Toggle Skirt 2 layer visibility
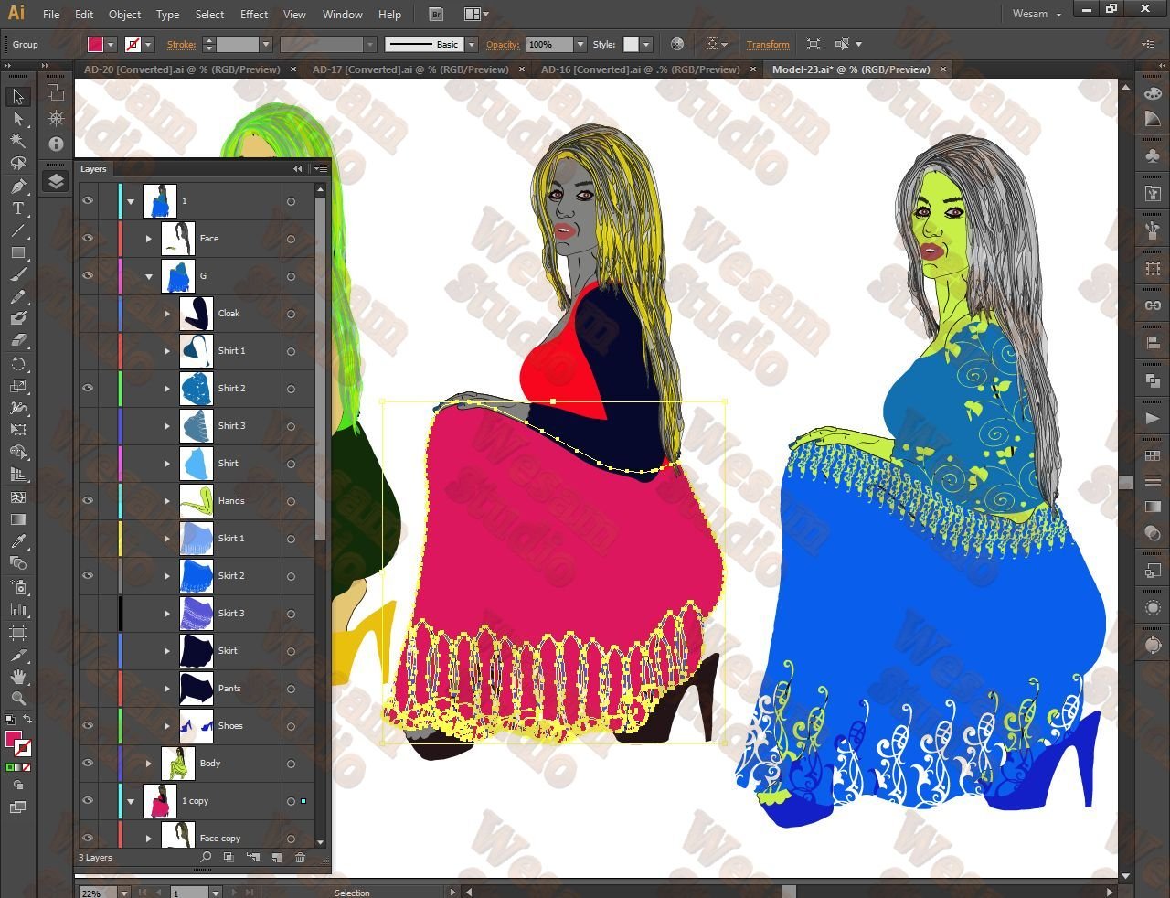 pyautogui.click(x=88, y=575)
